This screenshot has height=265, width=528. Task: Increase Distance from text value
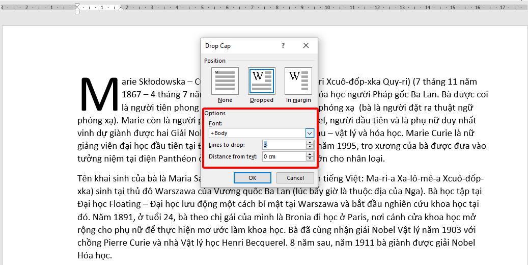(310, 154)
